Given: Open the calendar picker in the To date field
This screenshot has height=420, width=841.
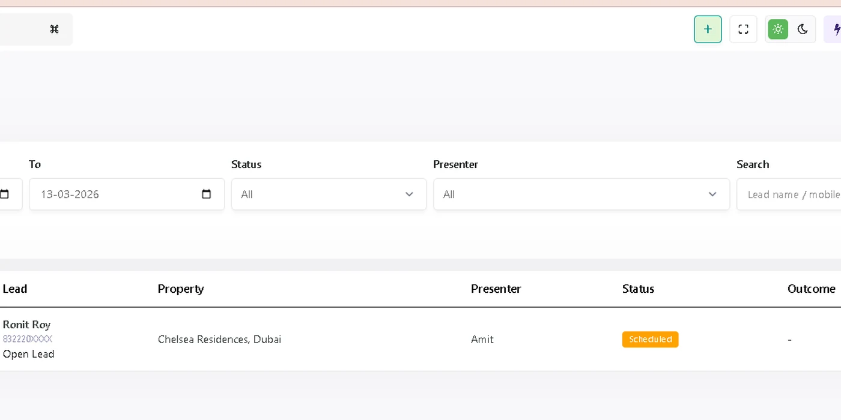Looking at the screenshot, I should pos(206,194).
